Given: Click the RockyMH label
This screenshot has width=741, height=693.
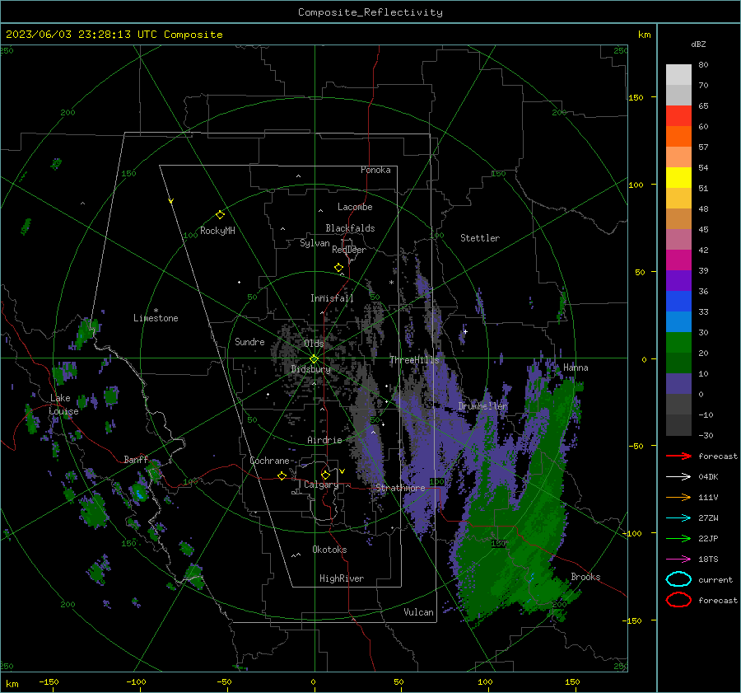Looking at the screenshot, I should coord(217,231).
